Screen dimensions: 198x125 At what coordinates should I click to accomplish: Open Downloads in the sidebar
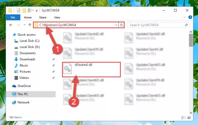[28, 59]
